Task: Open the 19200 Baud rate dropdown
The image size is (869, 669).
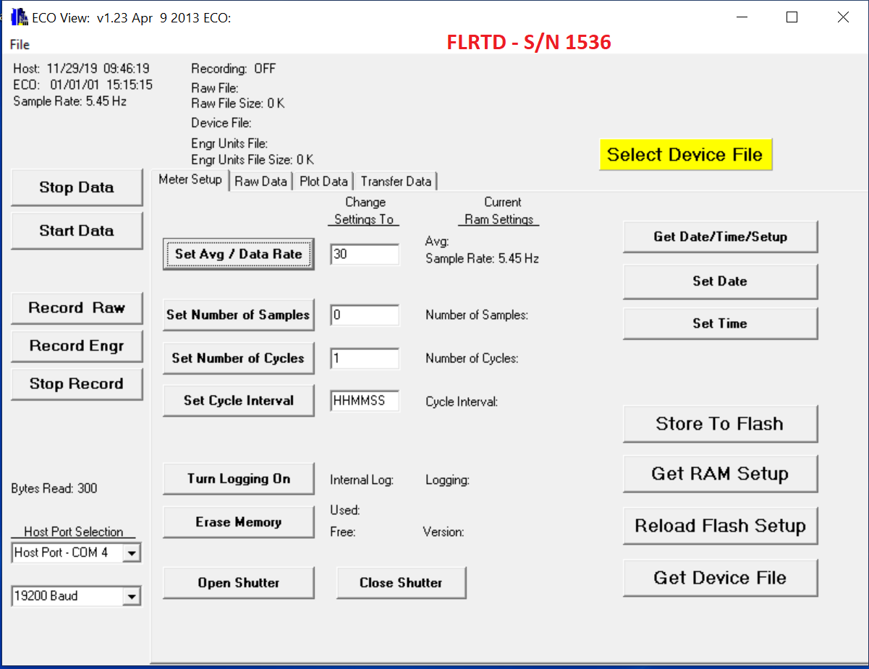Action: point(131,597)
